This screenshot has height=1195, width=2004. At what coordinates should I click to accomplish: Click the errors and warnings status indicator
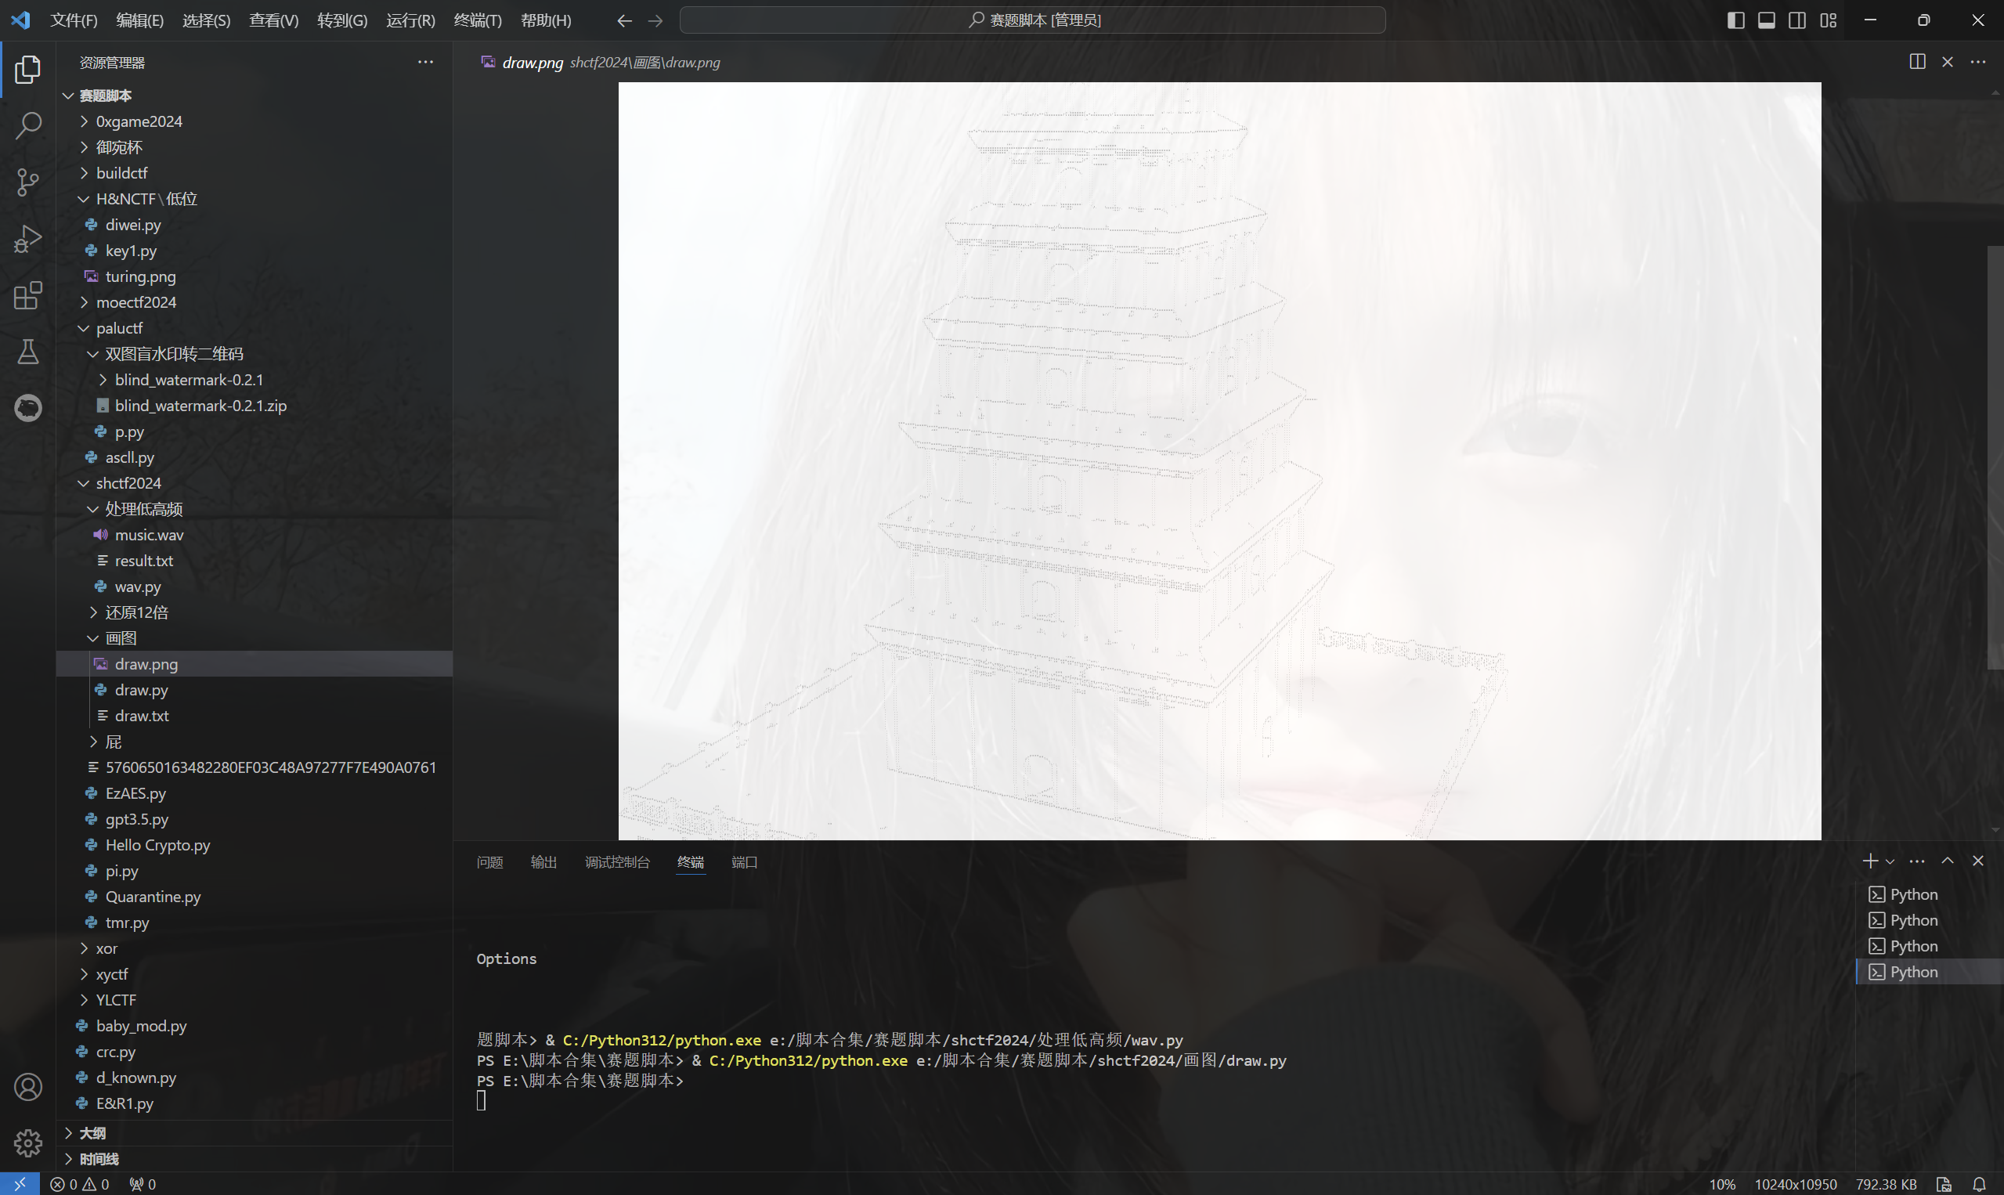click(x=79, y=1184)
